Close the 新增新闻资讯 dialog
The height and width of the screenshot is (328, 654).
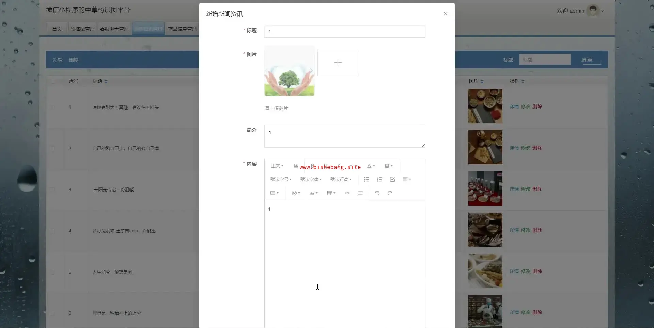click(x=446, y=14)
